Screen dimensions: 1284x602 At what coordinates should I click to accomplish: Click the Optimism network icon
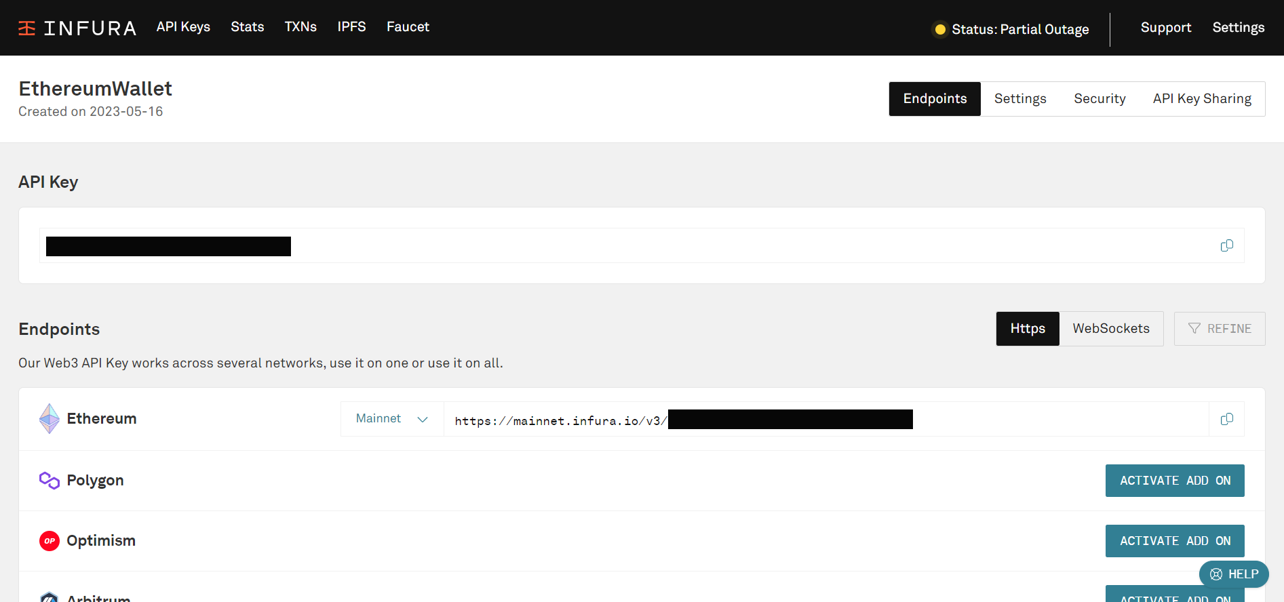tap(50, 541)
